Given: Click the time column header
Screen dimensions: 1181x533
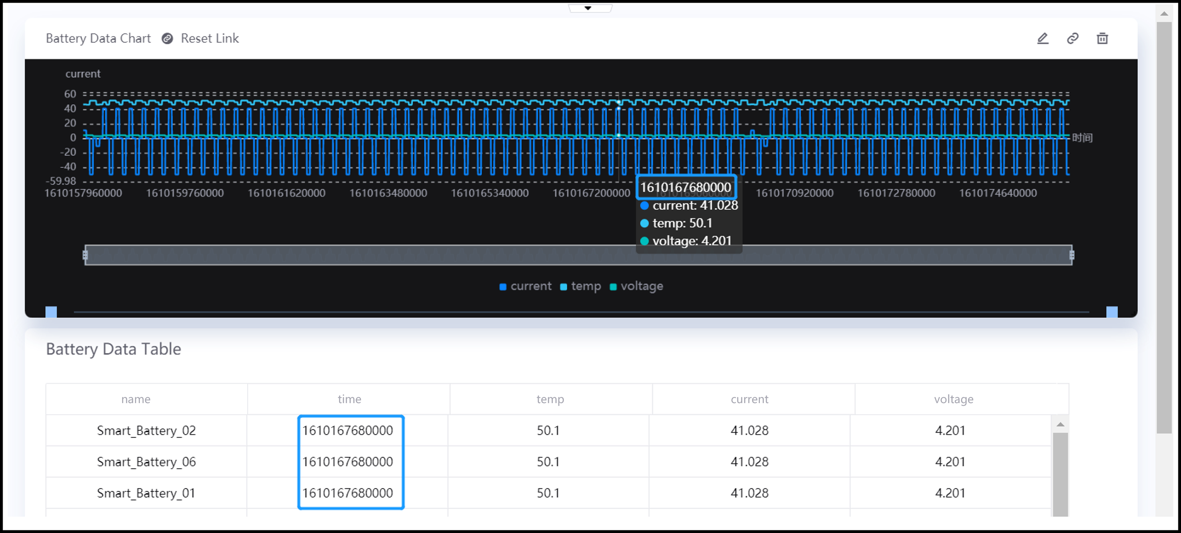Looking at the screenshot, I should [349, 399].
